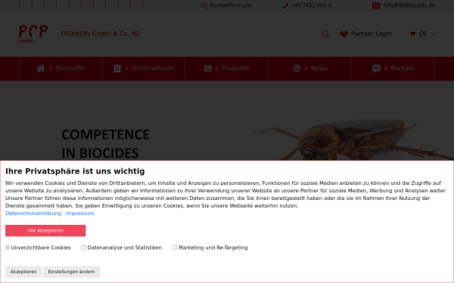Screen dimensions: 454x283
Task: Click the Unternehmen building icon
Action: 117,69
